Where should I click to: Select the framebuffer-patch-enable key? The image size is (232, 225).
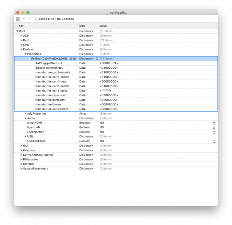53,72
